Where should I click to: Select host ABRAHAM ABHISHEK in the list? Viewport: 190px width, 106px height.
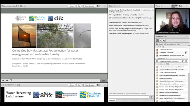pyautogui.click(x=172, y=50)
